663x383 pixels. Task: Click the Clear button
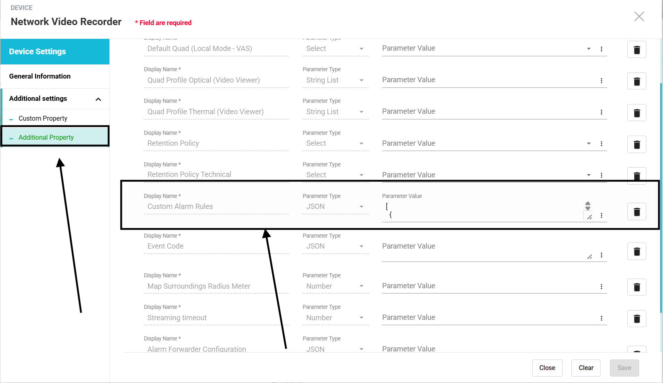(586, 368)
